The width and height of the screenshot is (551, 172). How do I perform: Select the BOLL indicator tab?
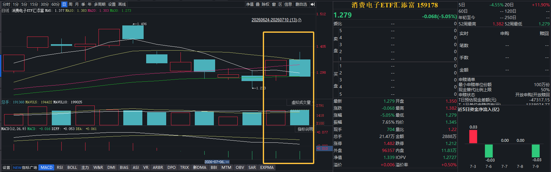[72, 168]
